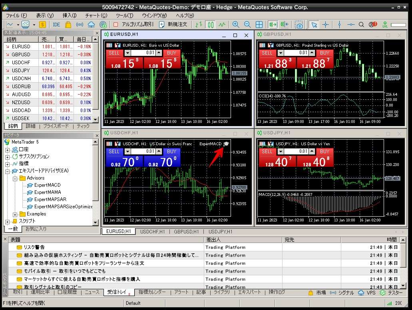Open dropdown arrow next to profiles icon
The image size is (412, 310).
34,25
